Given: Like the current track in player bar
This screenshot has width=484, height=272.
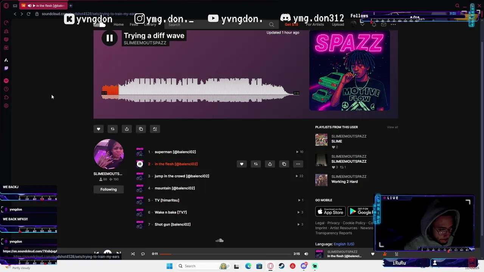Looking at the screenshot, I should click(372, 254).
